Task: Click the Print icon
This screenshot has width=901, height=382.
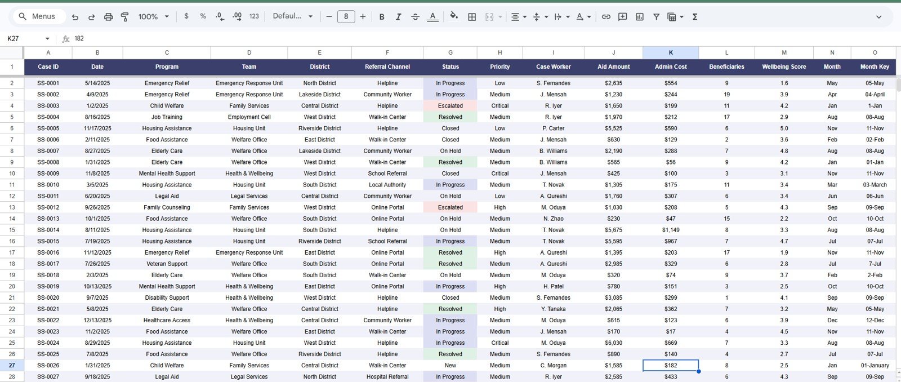Action: click(108, 17)
